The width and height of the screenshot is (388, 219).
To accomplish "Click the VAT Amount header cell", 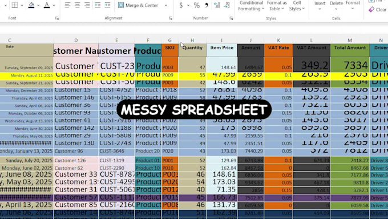I will click(x=312, y=50).
